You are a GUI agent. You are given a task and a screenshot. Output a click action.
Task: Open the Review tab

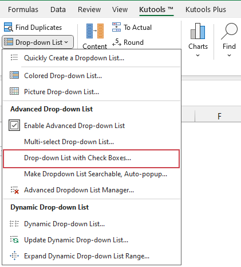click(x=89, y=10)
